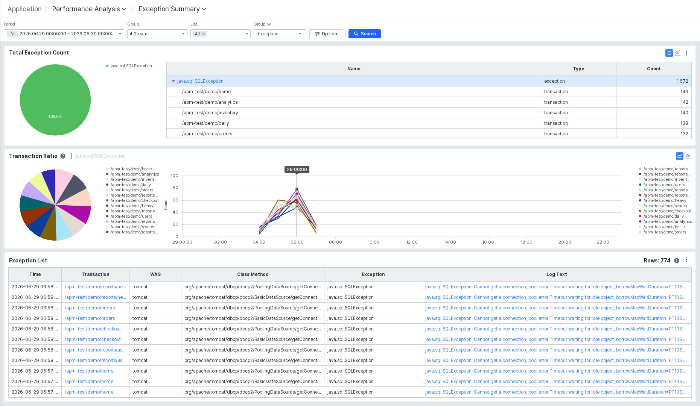Select stacked line chart in Transaction Ratio

(x=688, y=156)
